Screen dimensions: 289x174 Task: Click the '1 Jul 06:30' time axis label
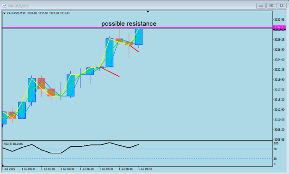tap(87, 169)
